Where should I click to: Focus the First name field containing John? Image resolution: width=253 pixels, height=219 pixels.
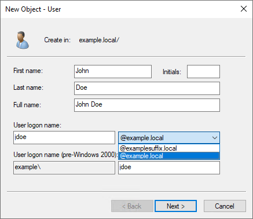click(113, 71)
